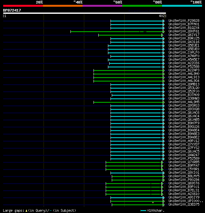The width and height of the screenshot is (205, 213).
Task: Click the UniRef100_B7ELS1 label
Action: [x=184, y=190]
